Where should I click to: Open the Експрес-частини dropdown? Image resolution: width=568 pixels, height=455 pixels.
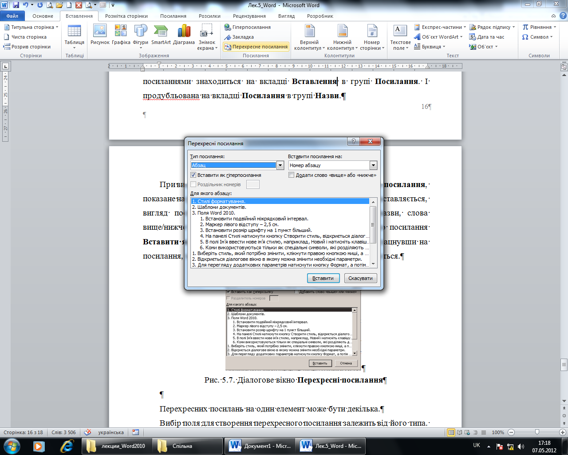[x=441, y=27]
